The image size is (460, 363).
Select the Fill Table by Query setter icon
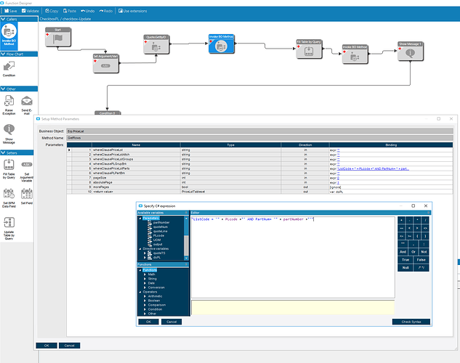click(x=9, y=168)
